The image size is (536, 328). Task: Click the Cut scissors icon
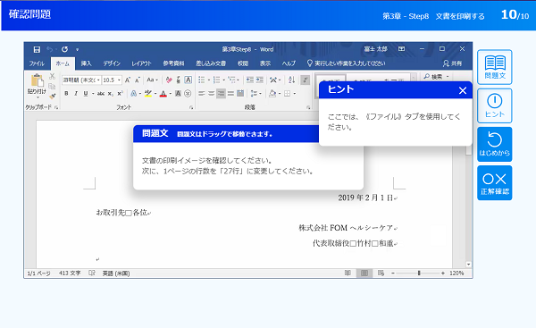[53, 76]
